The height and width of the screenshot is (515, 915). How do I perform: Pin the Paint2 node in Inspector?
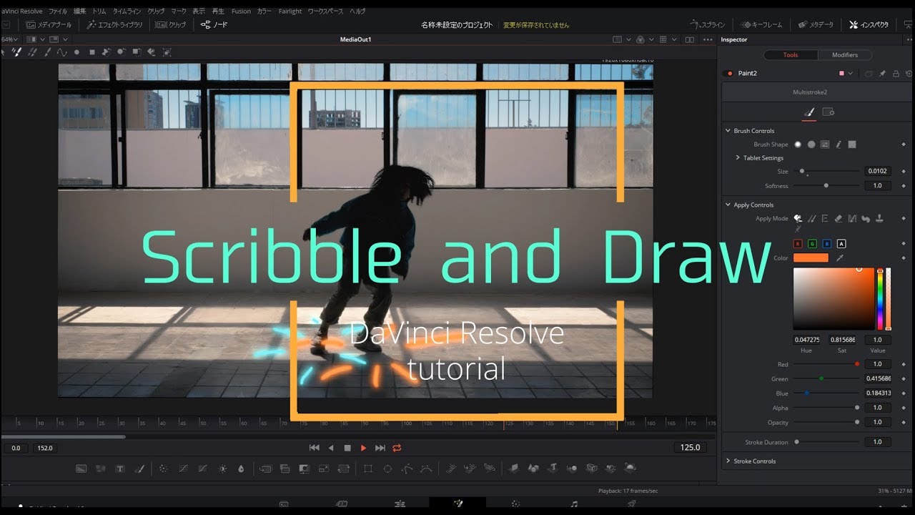(x=882, y=73)
